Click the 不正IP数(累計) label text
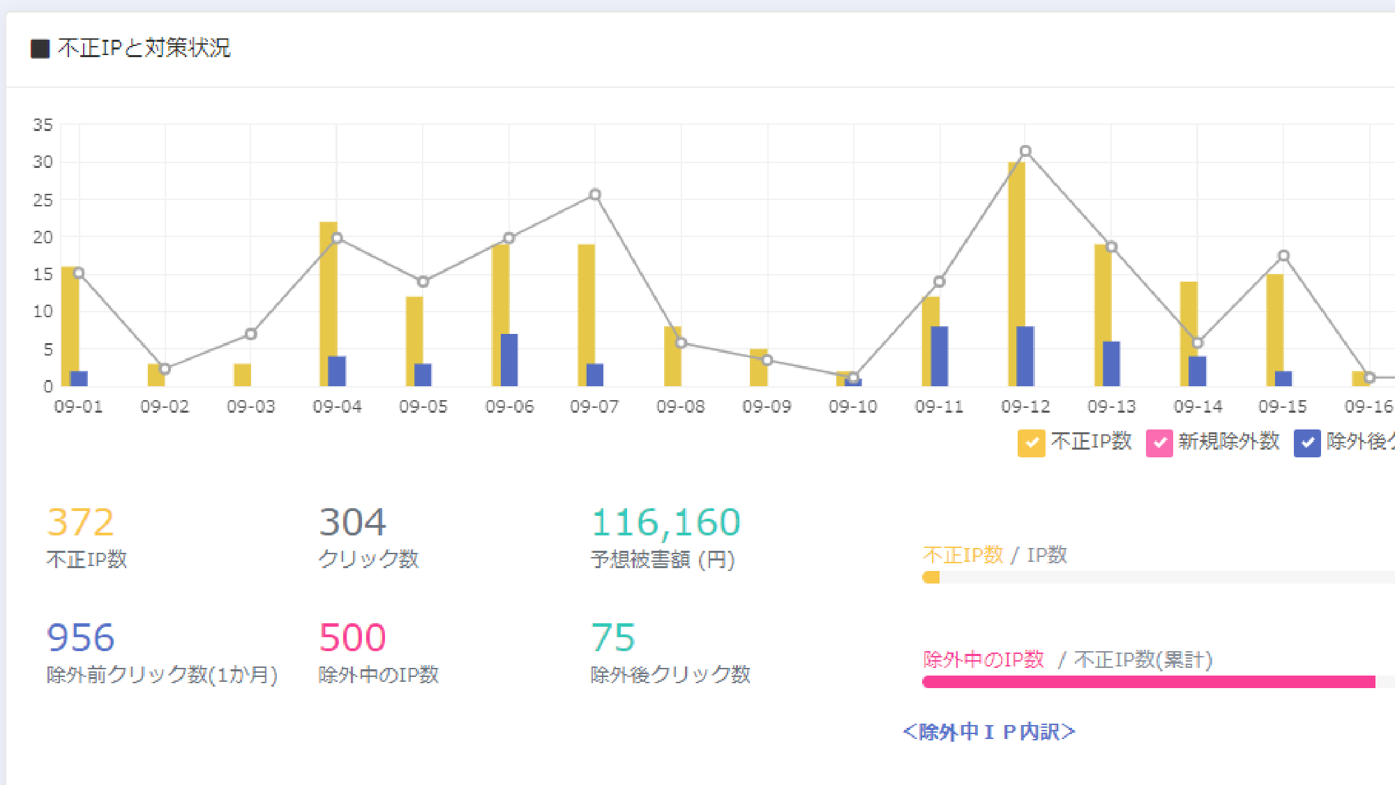Viewport: 1395px width, 785px height. tap(1143, 660)
